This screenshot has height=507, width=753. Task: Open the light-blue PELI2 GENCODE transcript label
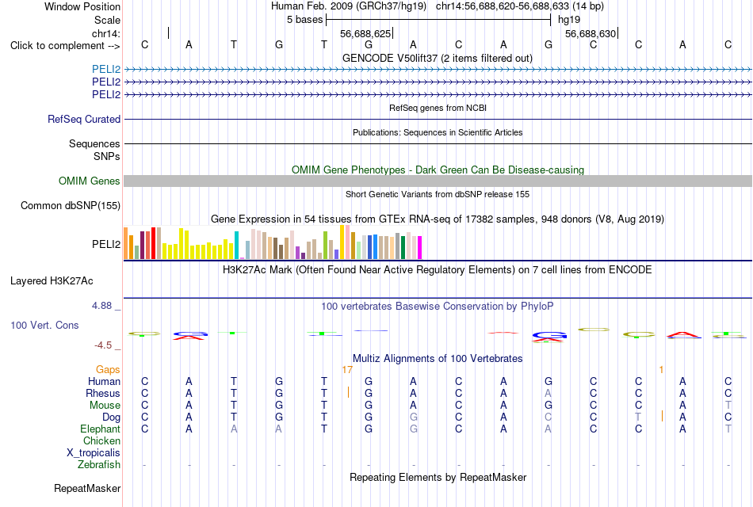(106, 69)
